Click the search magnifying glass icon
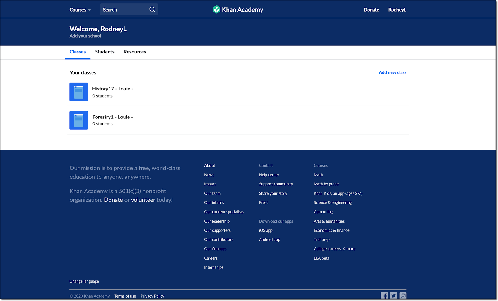Screen dimensions: 498x301 pos(152,9)
